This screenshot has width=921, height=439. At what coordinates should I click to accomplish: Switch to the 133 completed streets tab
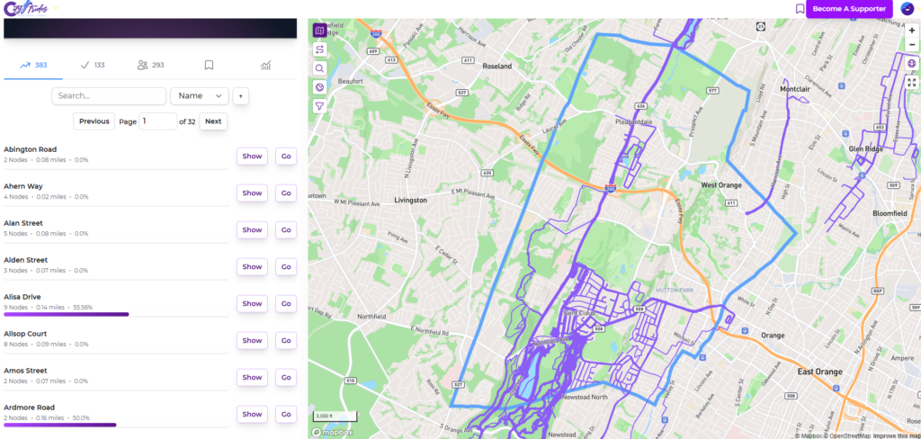[93, 65]
